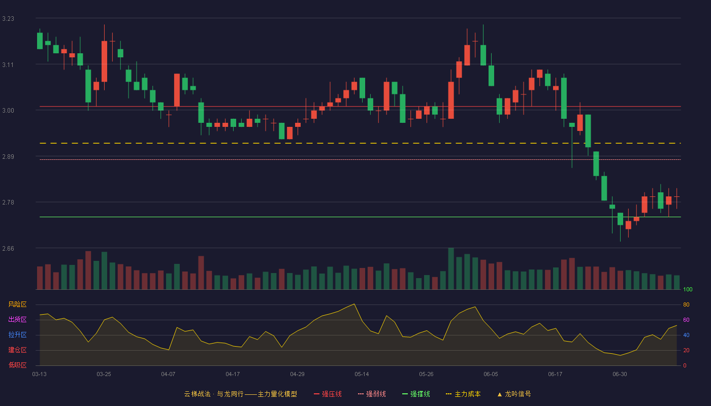Click the 06-17 date label
Screen dimensions: 711x406
click(555, 374)
